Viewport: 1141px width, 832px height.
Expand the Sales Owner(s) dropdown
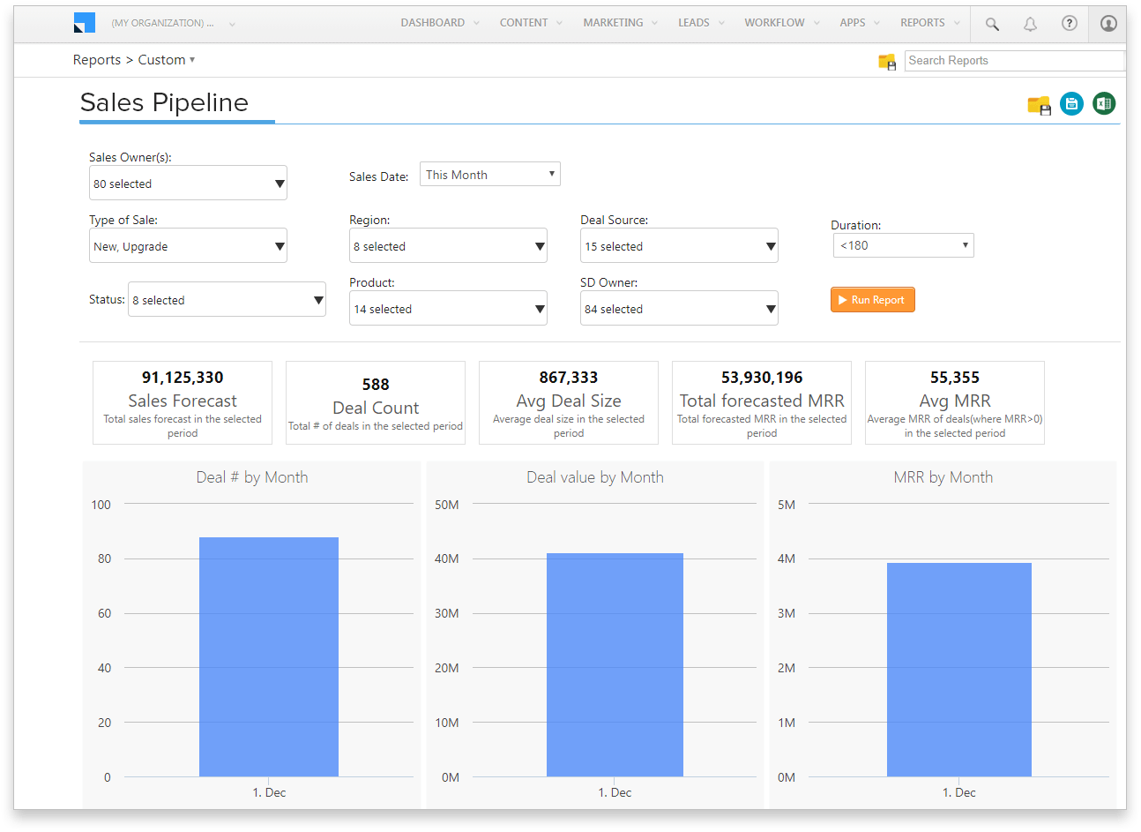click(x=188, y=183)
